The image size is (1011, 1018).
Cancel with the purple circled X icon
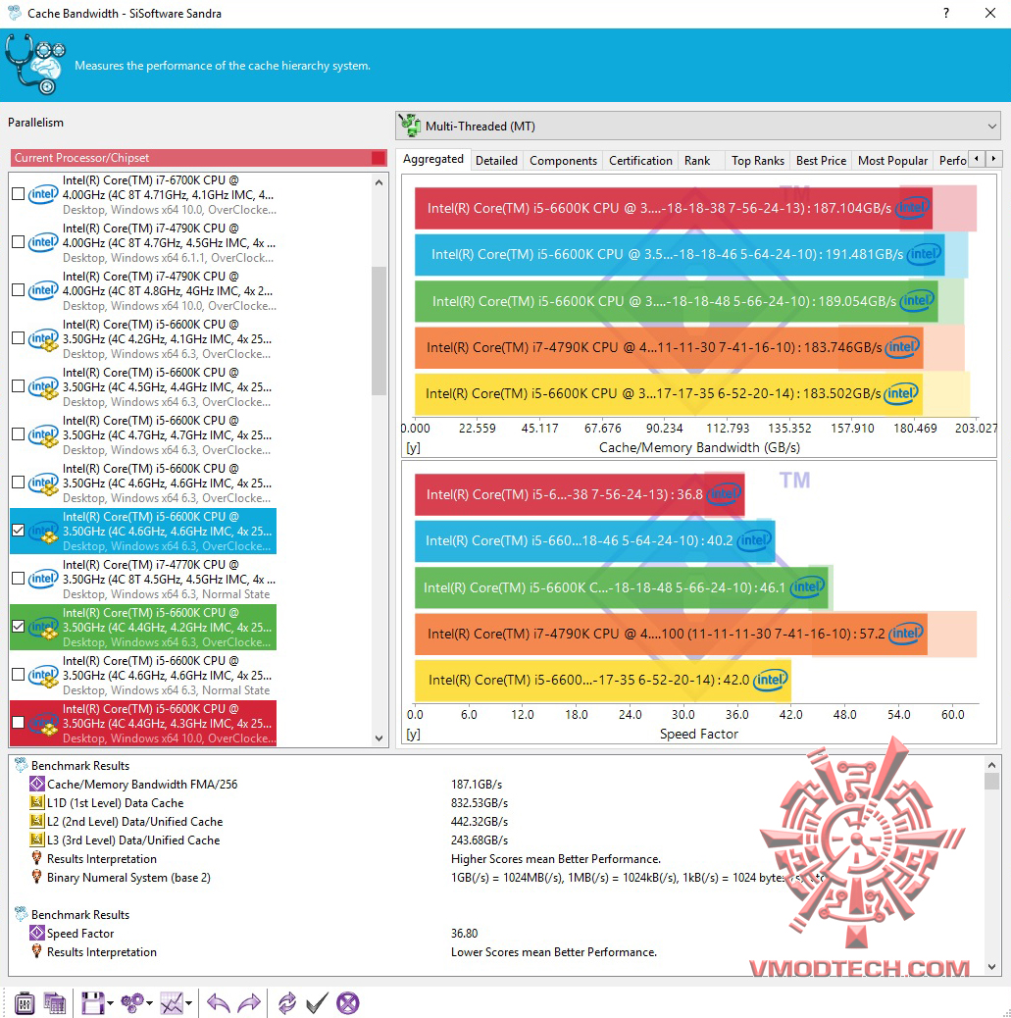coord(347,1003)
